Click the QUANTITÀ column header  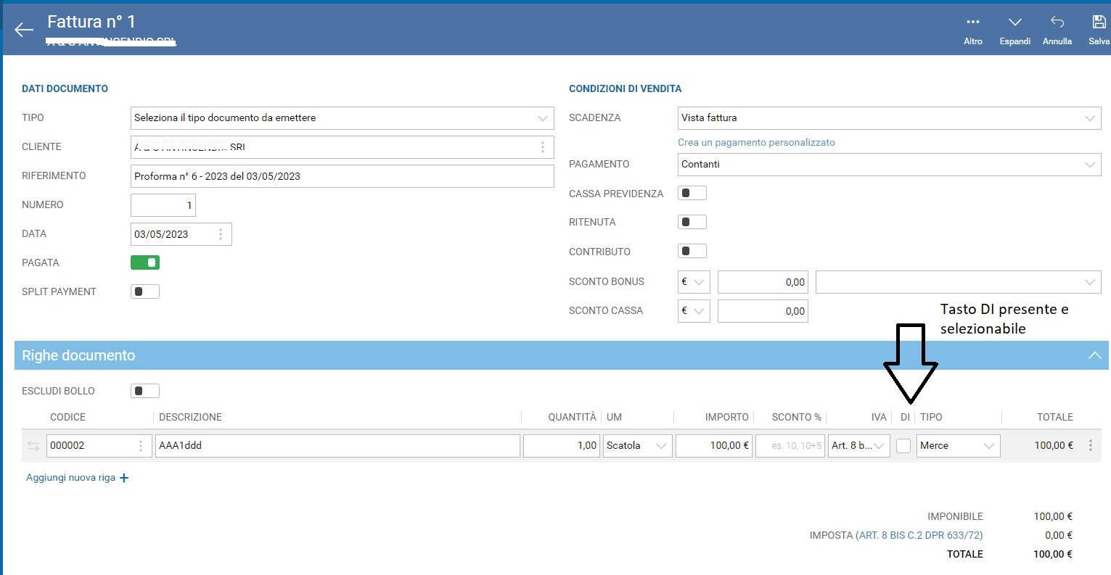[572, 417]
